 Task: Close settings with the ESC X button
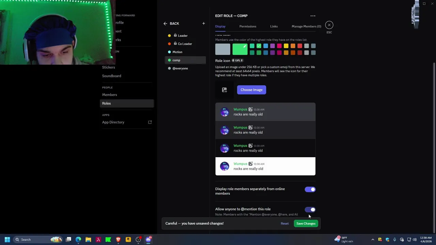click(329, 25)
